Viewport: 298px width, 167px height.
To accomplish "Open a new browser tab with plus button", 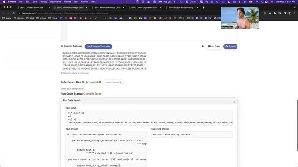I will click(203, 8).
